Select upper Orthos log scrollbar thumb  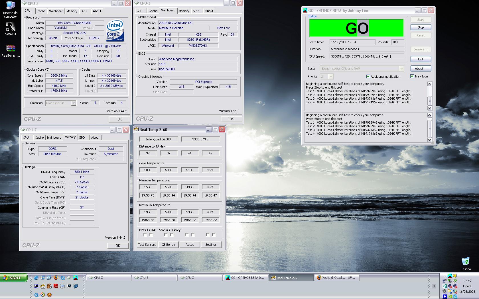[x=430, y=101]
